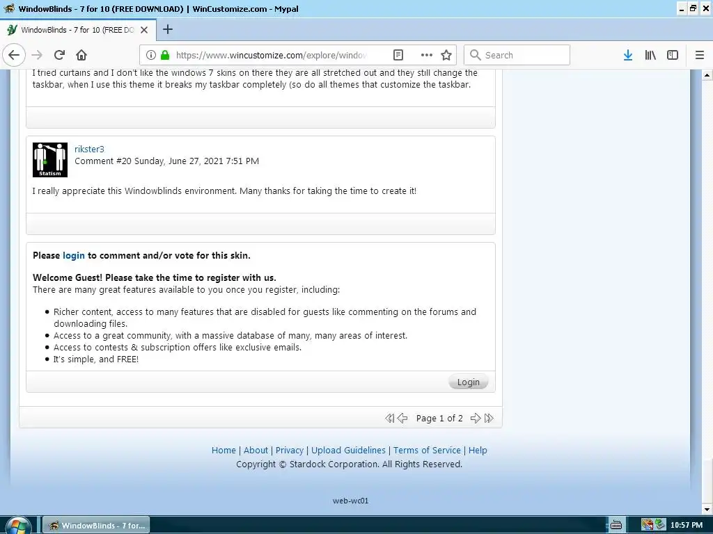Click 'It's simple, and FREE!' bullet

96,359
